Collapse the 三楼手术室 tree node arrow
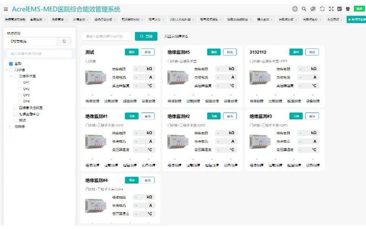 coord(11,76)
